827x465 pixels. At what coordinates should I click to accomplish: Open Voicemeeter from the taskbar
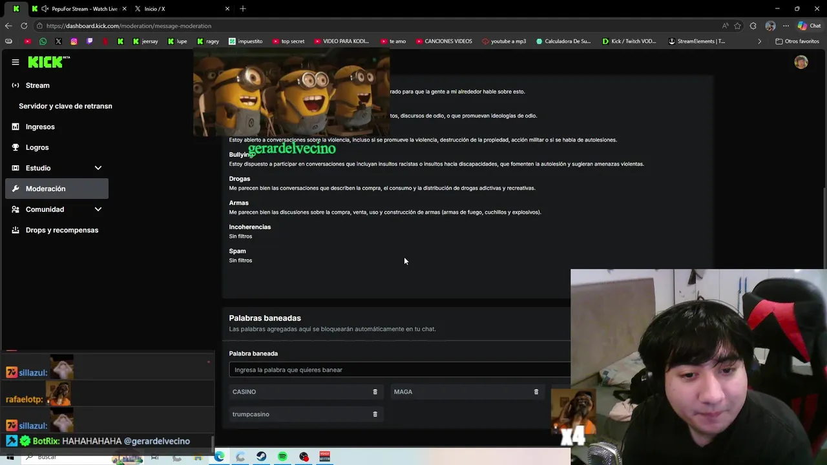(x=325, y=457)
